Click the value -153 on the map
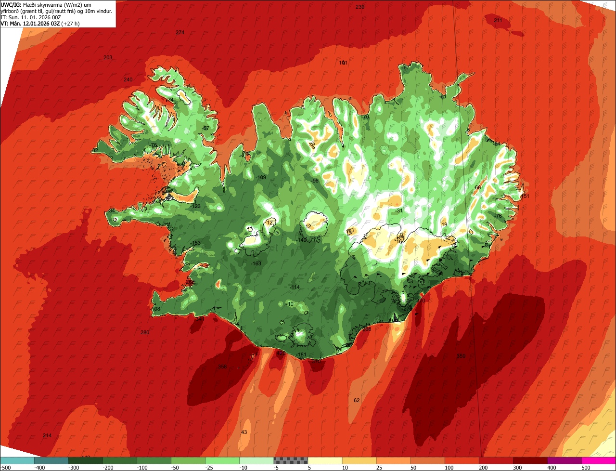The height and width of the screenshot is (471, 616). pyautogui.click(x=195, y=243)
